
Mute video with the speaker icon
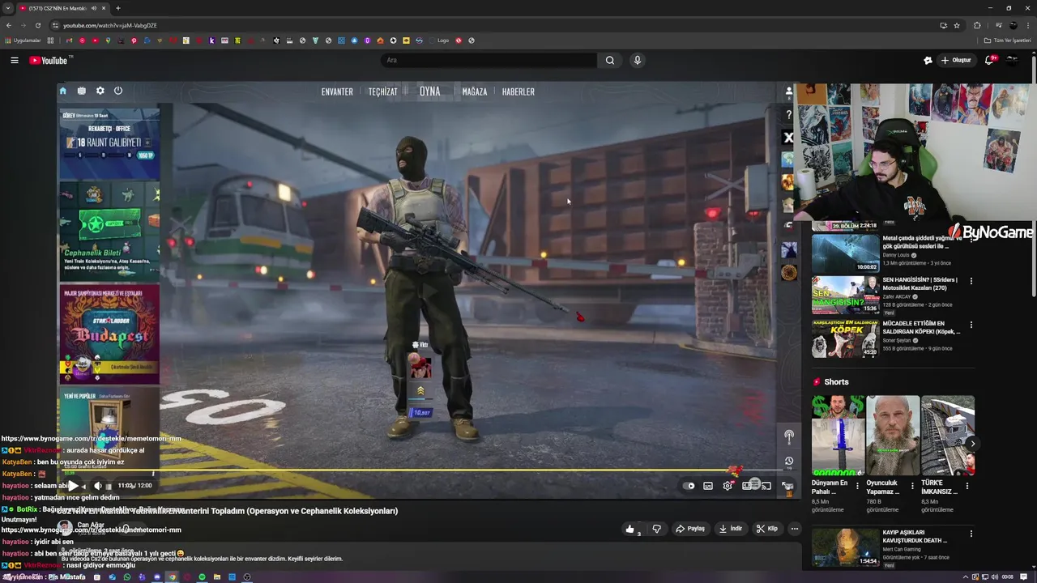pyautogui.click(x=98, y=486)
